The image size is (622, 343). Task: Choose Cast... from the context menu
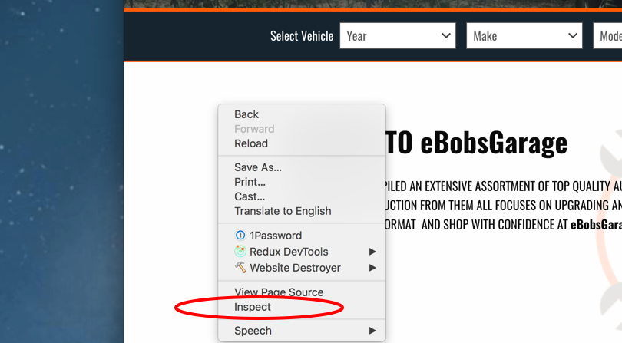click(x=302, y=196)
